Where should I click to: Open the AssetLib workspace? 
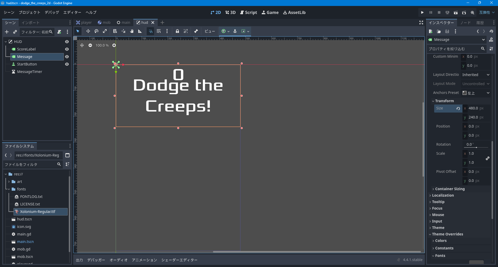tap(294, 12)
